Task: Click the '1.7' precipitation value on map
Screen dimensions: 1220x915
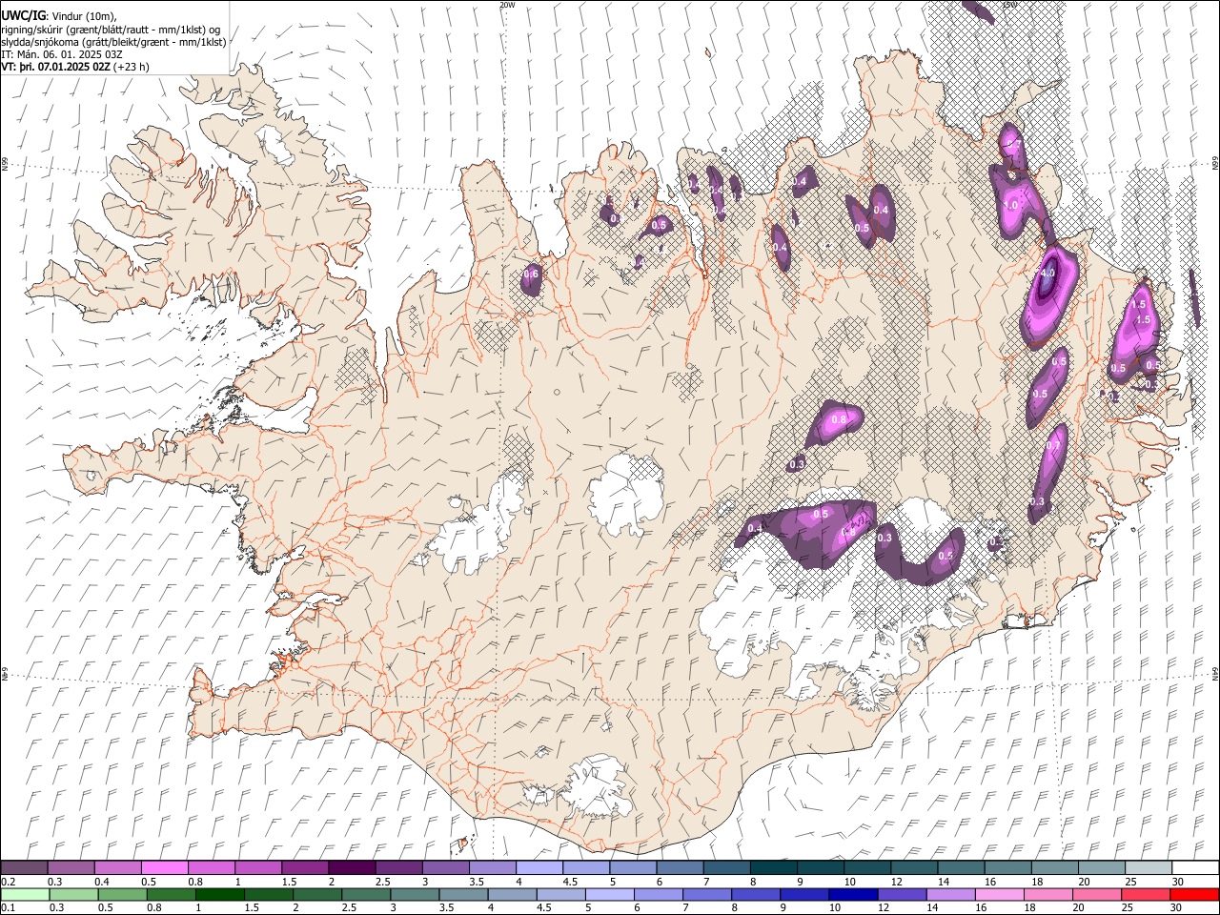Action: pyautogui.click(x=1014, y=145)
